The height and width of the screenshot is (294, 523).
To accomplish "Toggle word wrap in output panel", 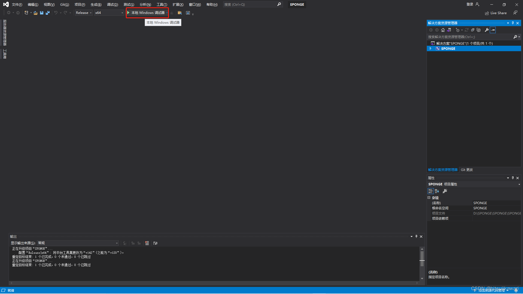I will [155, 243].
